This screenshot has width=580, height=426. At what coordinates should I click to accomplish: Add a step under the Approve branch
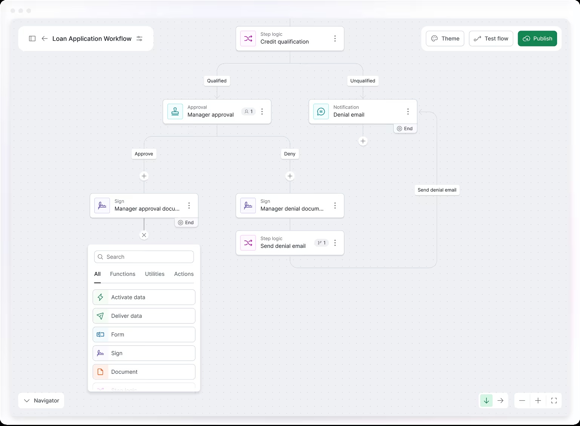[x=144, y=176]
